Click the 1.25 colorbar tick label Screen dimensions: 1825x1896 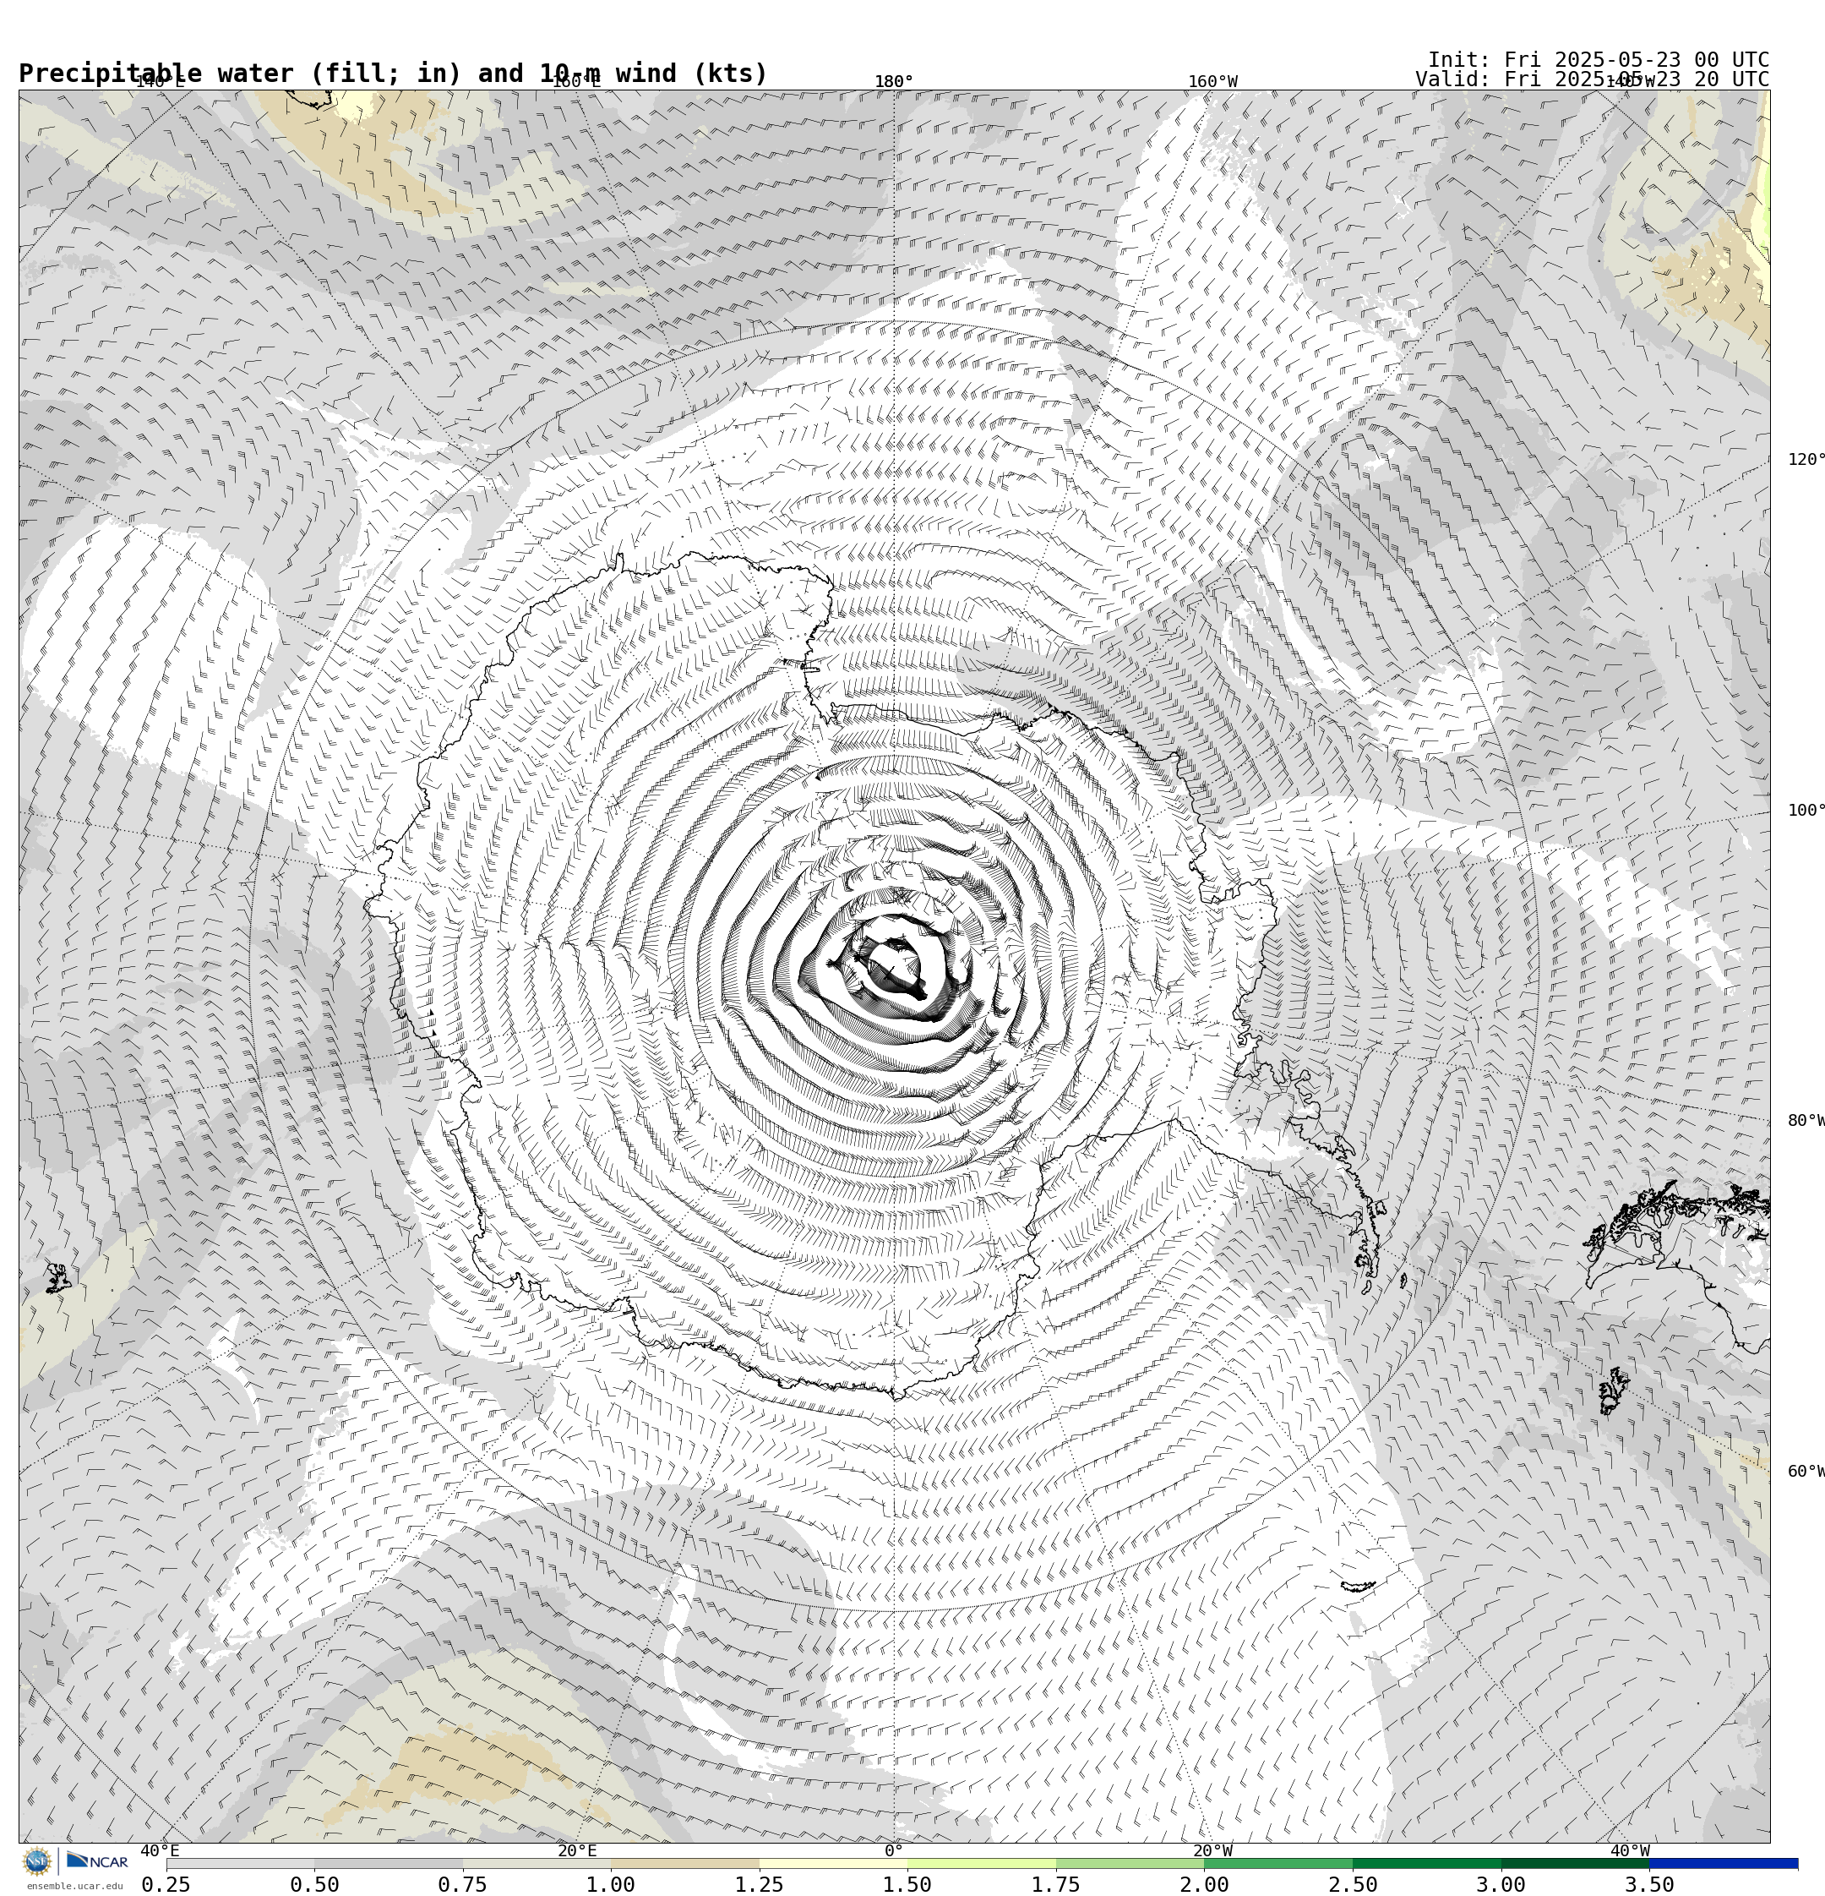tap(760, 1884)
